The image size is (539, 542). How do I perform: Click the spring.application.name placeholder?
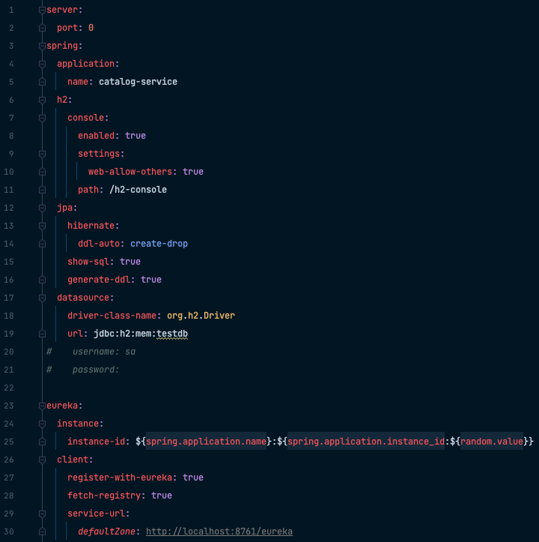point(206,442)
